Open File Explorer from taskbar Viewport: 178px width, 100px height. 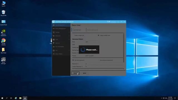pyautogui.click(x=20, y=98)
